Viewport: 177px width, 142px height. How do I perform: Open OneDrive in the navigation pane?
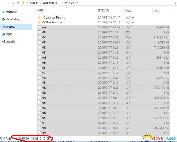12,19
